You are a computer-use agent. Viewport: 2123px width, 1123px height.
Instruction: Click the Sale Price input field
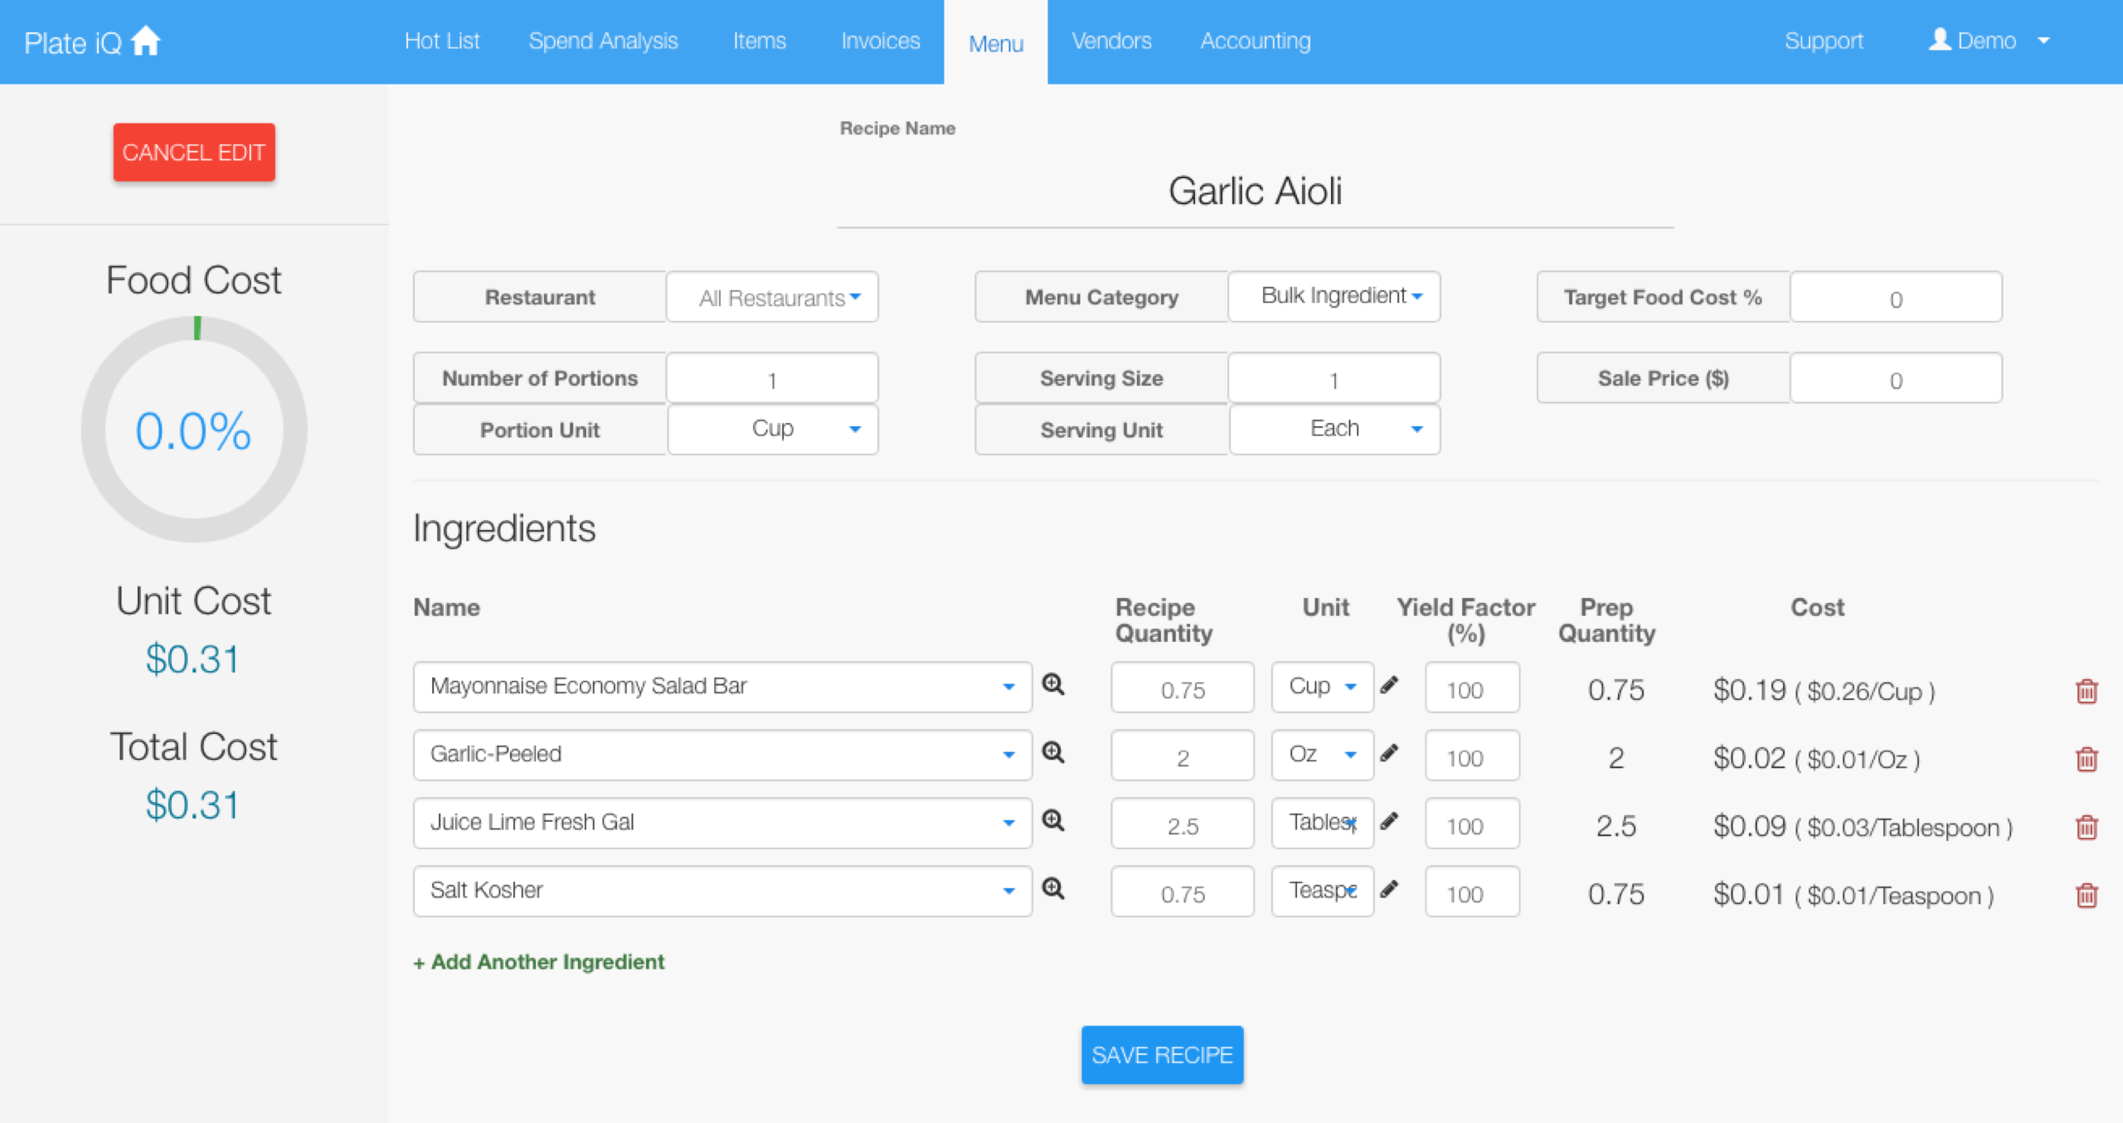click(1895, 379)
